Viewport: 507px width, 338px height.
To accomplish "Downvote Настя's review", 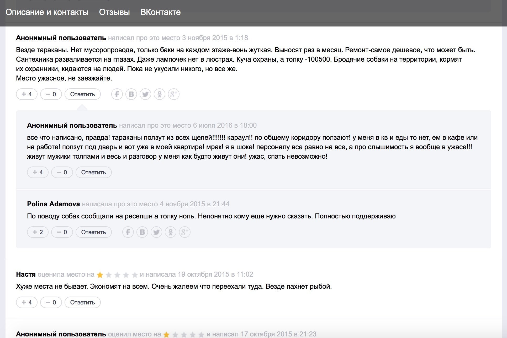I will [x=51, y=302].
